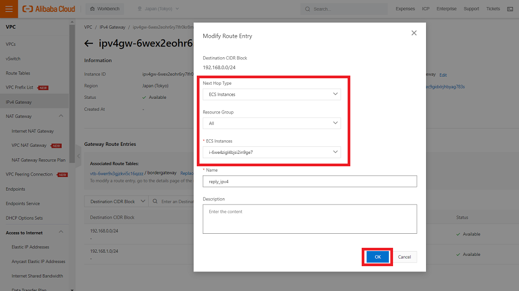Close the Modify Route Entry dialog
Screen dimensions: 519x291
coord(414,33)
